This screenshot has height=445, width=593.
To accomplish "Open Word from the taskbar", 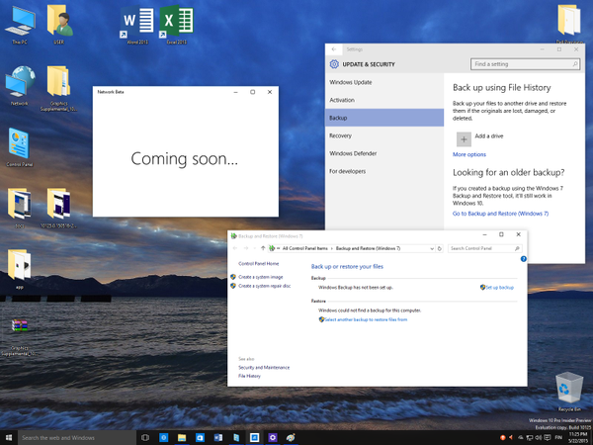I will 218,438.
